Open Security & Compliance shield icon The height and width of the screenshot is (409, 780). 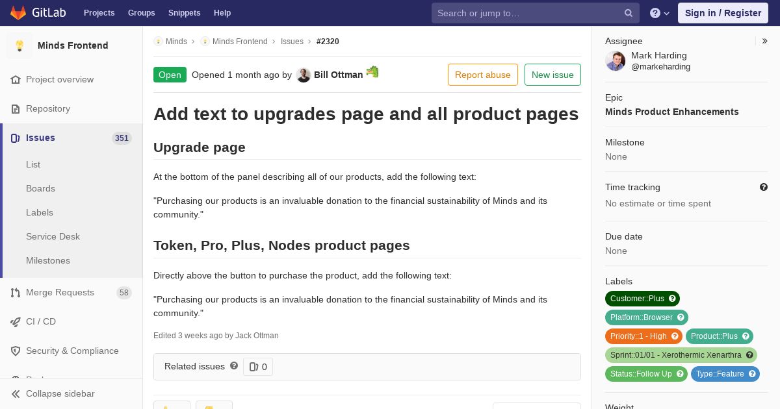pyautogui.click(x=16, y=351)
